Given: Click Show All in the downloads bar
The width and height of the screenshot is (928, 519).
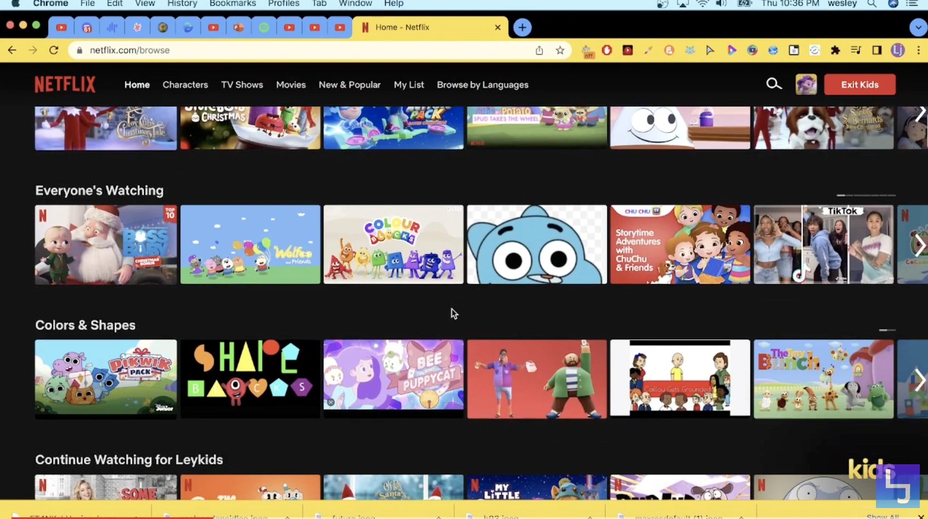Looking at the screenshot, I should (883, 515).
